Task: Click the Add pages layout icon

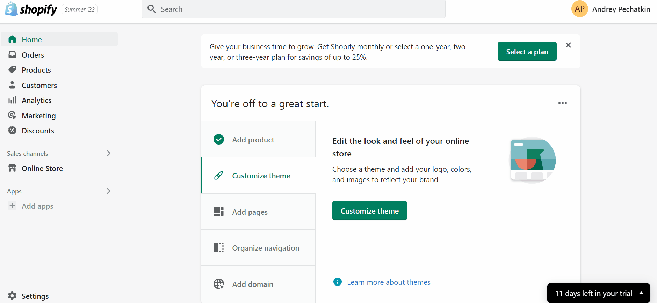Action: (219, 212)
